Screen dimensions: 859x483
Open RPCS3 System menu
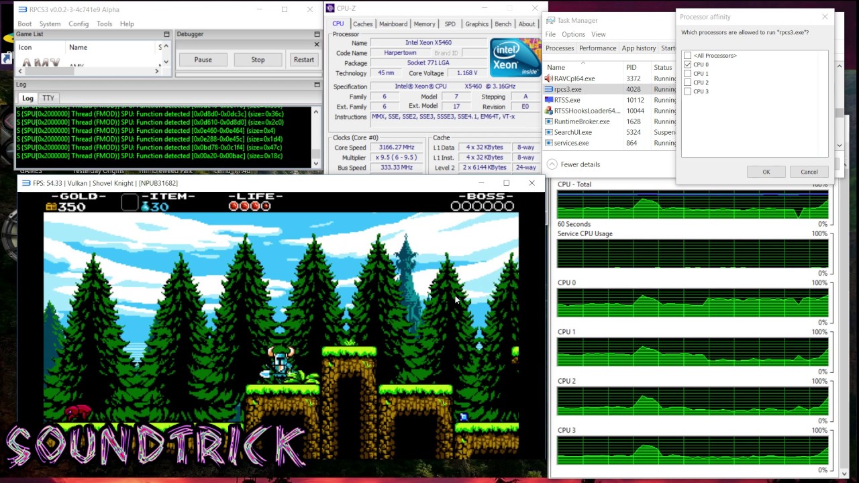point(50,23)
